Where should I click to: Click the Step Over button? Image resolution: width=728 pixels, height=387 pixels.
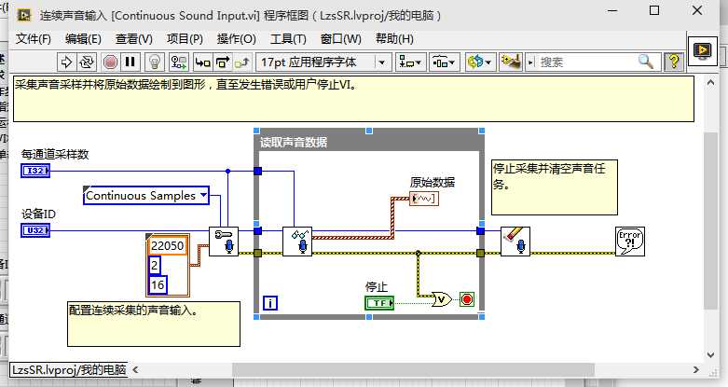click(x=223, y=62)
